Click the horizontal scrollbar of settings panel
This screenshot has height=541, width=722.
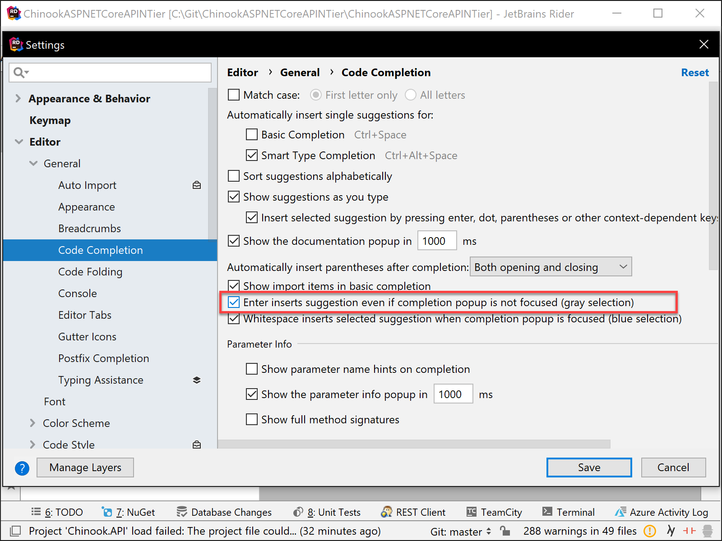pos(414,444)
